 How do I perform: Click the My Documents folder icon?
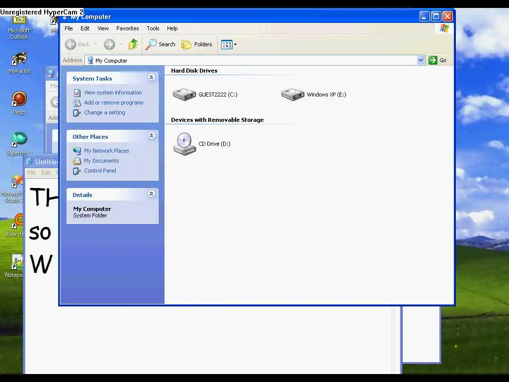[x=77, y=161]
